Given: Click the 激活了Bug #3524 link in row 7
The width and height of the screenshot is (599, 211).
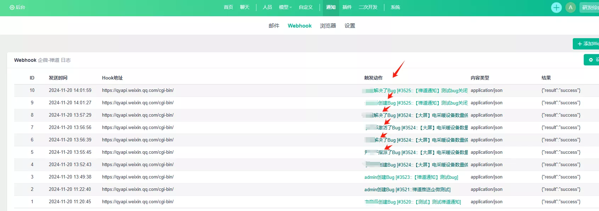Looking at the screenshot, I should (x=416, y=128).
